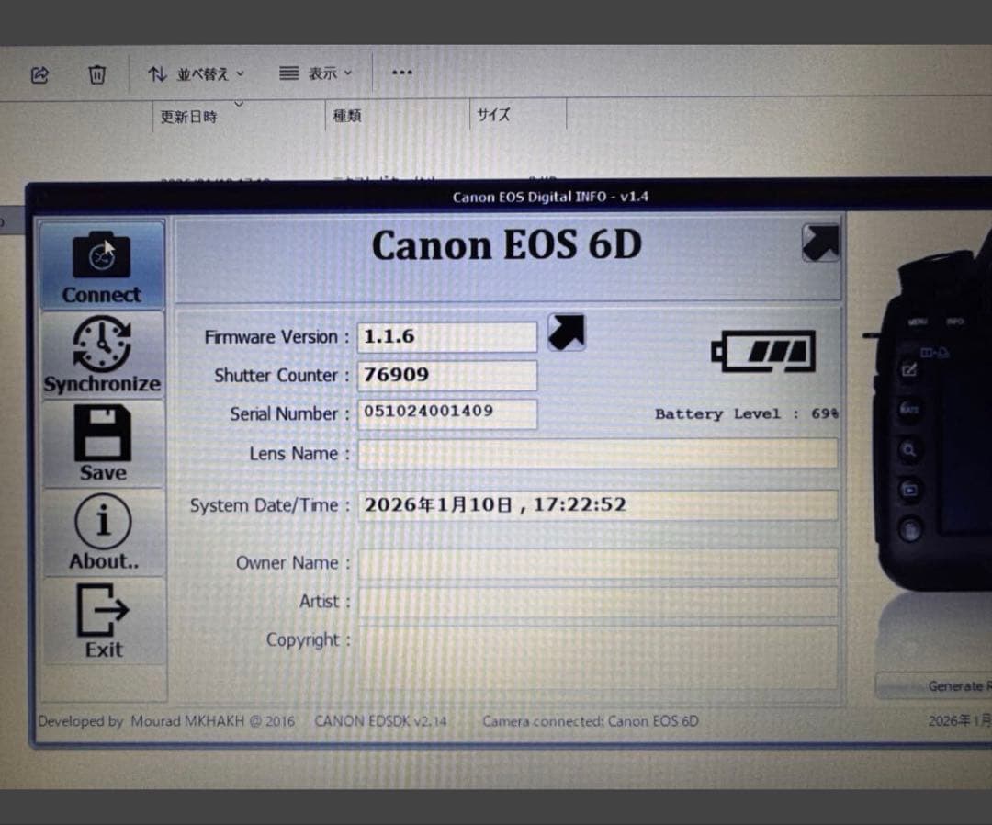Image resolution: width=992 pixels, height=825 pixels.
Task: Click the empty Lens Name field
Action: pyautogui.click(x=598, y=454)
